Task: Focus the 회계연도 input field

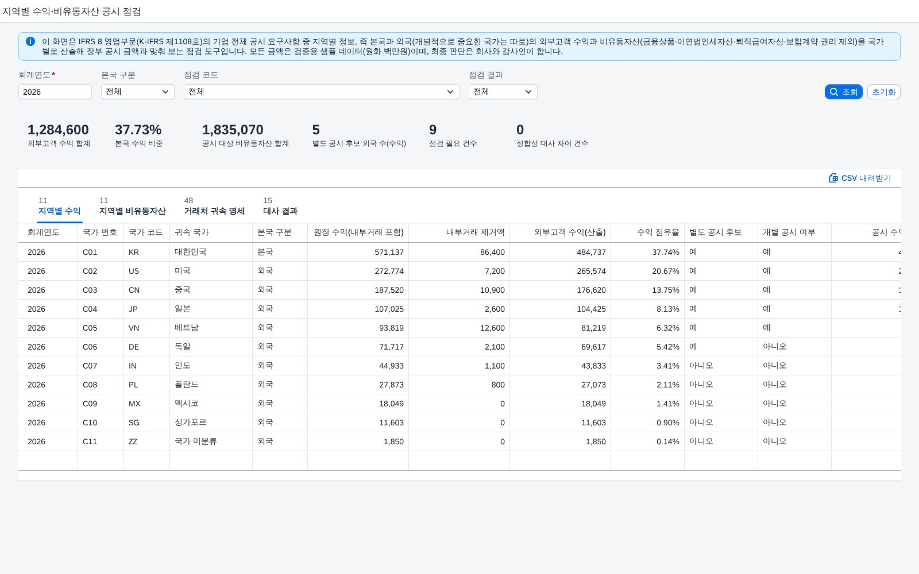Action: (x=55, y=92)
